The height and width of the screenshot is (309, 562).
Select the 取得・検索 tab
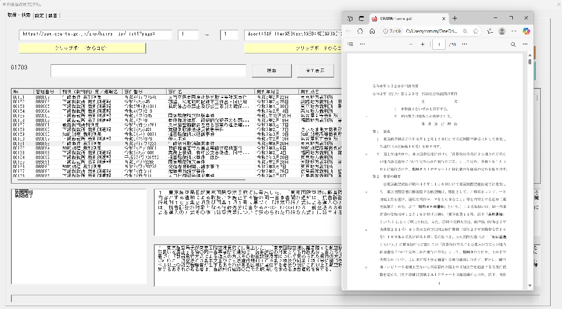click(x=19, y=15)
